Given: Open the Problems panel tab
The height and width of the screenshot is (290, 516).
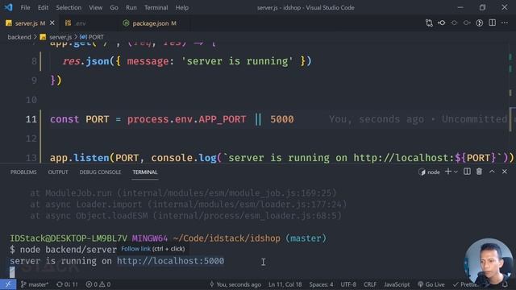Looking at the screenshot, I should (x=23, y=172).
